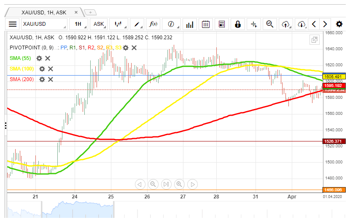
Task: Open chart settings gear in toolbar
Action: (339, 24)
